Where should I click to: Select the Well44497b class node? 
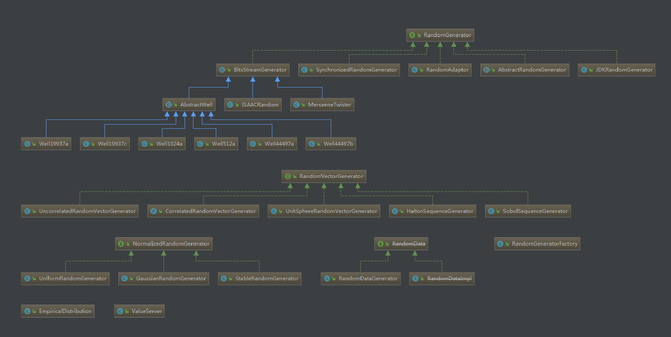coord(331,144)
